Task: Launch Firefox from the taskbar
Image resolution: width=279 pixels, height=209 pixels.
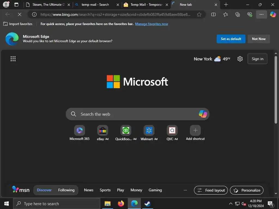Action: [x=121, y=204]
